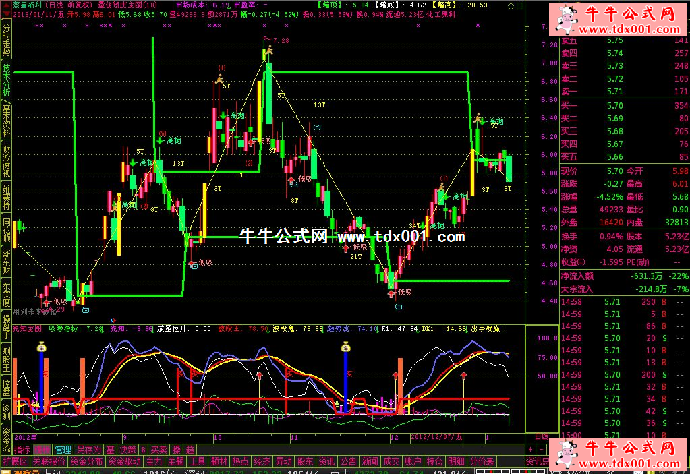Open the 维赛特 sidebar tab

pos(6,197)
